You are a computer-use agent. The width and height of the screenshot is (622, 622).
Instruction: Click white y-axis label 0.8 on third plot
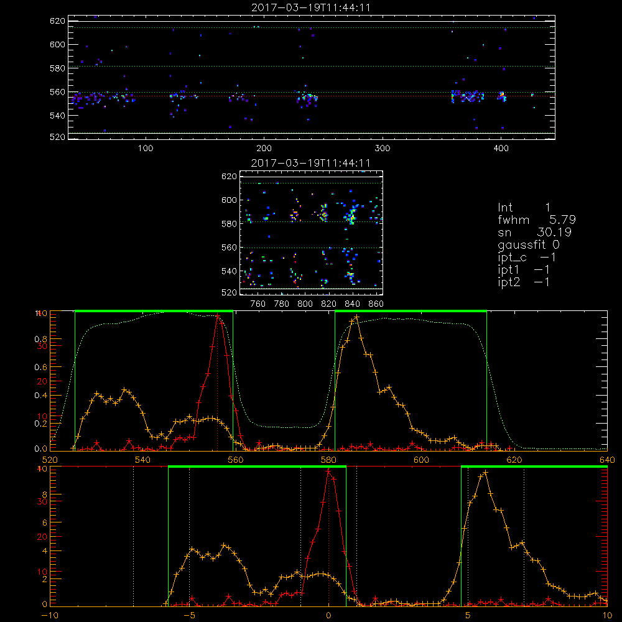(40, 339)
